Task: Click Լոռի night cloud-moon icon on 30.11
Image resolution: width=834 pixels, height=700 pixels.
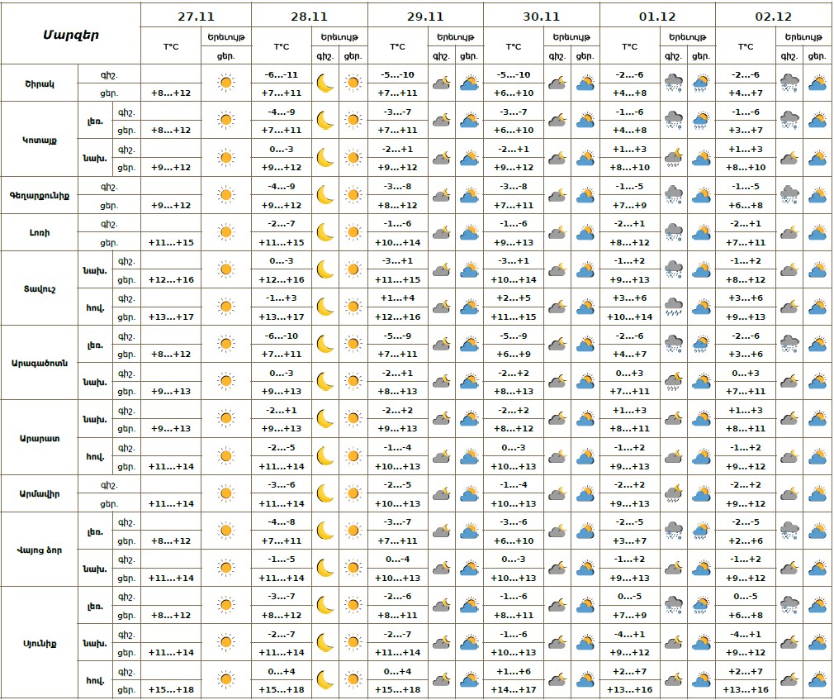Action: 557,232
